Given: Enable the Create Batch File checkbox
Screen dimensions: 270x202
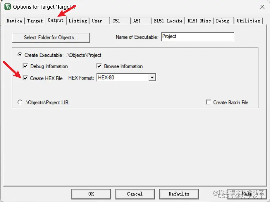Looking at the screenshot, I should pos(208,102).
